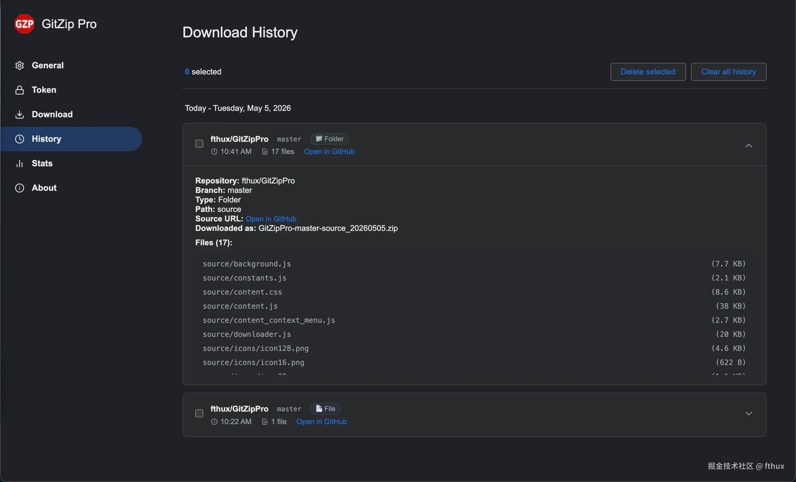Open the Source URL GitHub link
This screenshot has width=796, height=482.
(271, 219)
